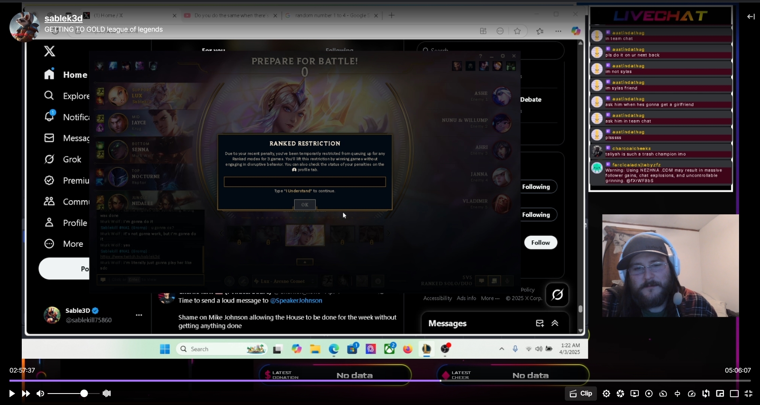Switch to the random number Google tab
The width and height of the screenshot is (760, 405).
click(x=332, y=15)
